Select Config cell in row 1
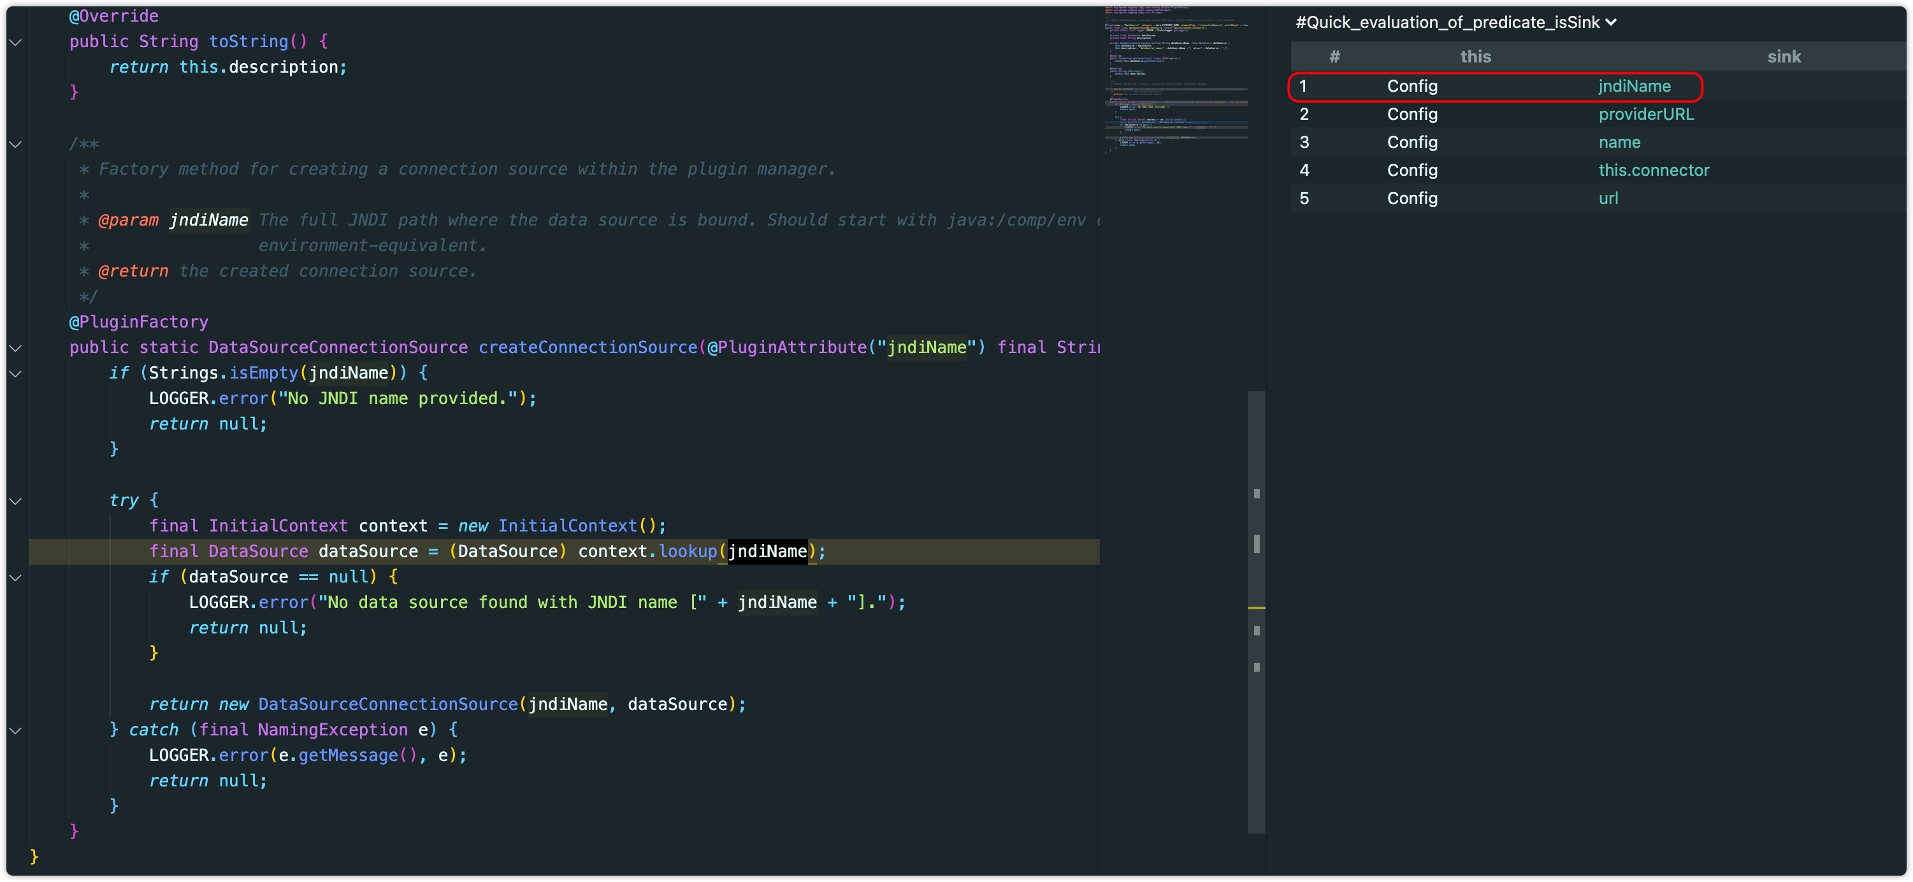The width and height of the screenshot is (1913, 882). [x=1413, y=86]
